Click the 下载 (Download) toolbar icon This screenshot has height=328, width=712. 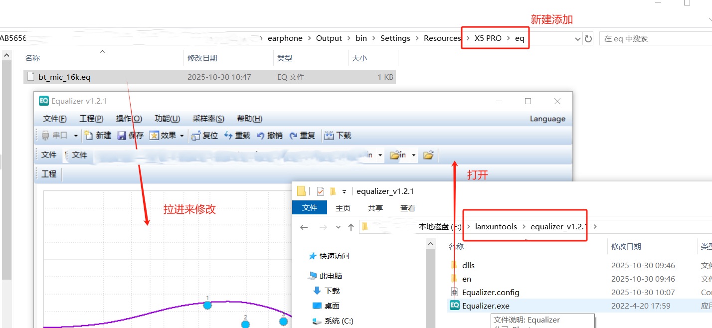[329, 135]
